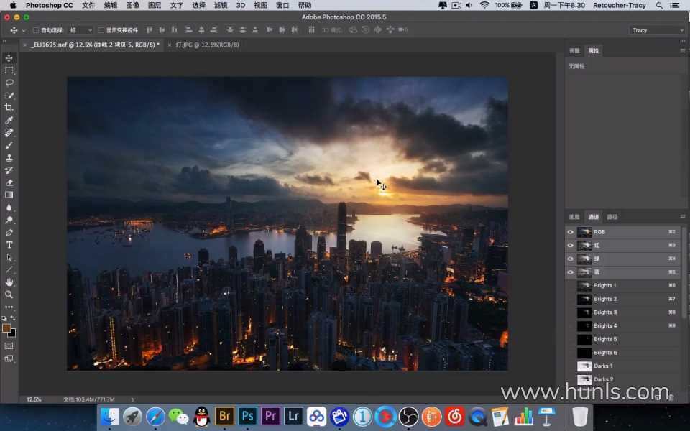The image size is (690, 431).
Task: Open the auto-select group dropdown
Action: (80, 30)
